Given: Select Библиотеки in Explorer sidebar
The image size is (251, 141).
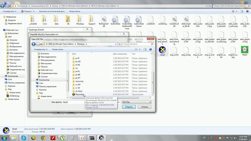Looking at the screenshot, I should click(13, 33).
